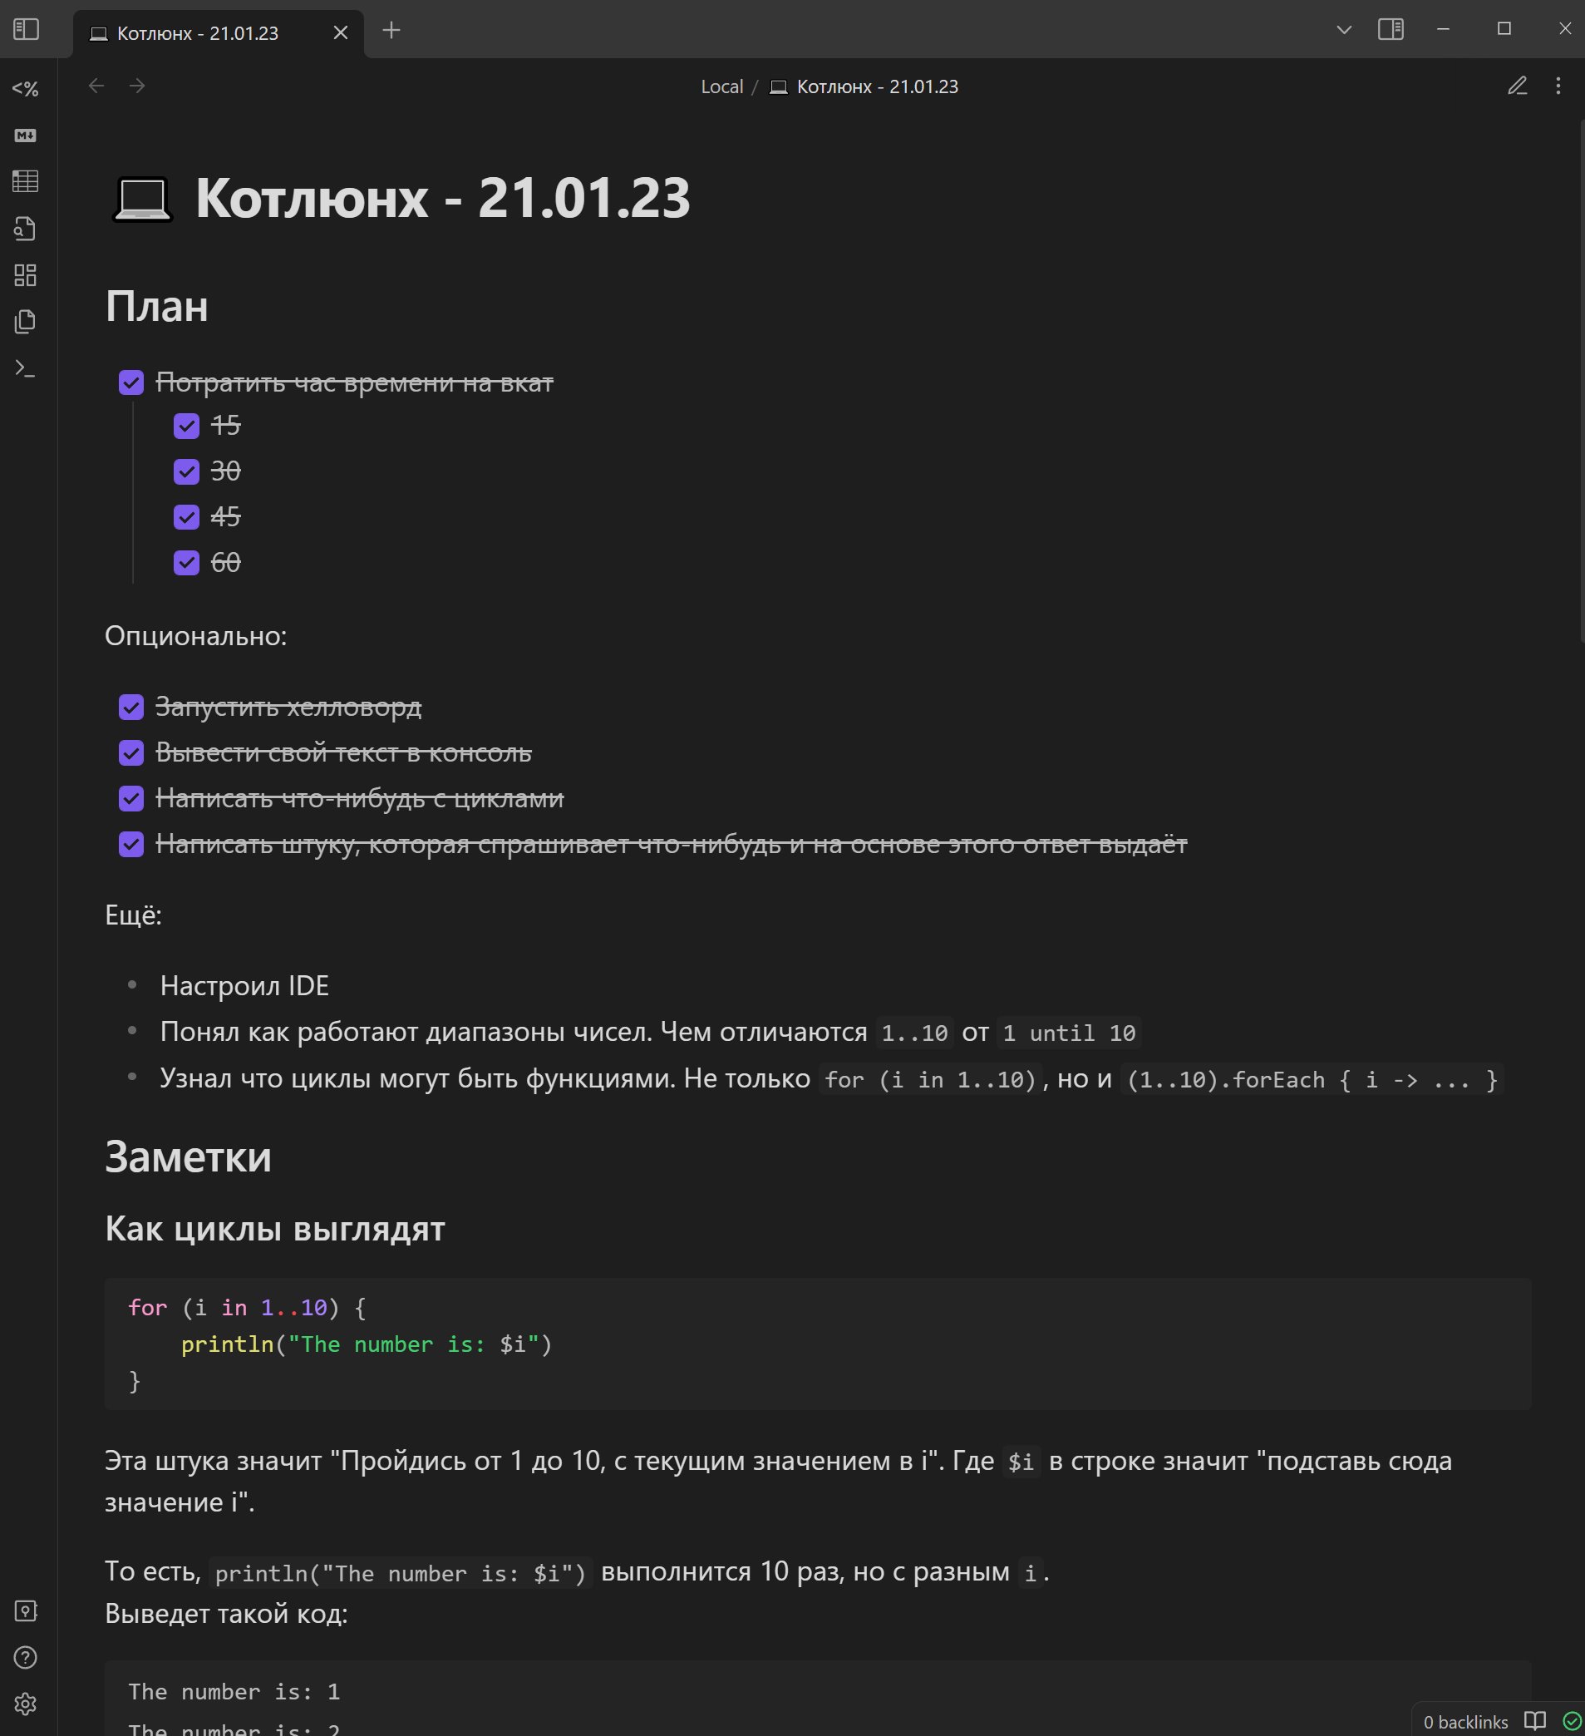Add a new tab with the plus icon
This screenshot has width=1585, height=1736.
391,30
